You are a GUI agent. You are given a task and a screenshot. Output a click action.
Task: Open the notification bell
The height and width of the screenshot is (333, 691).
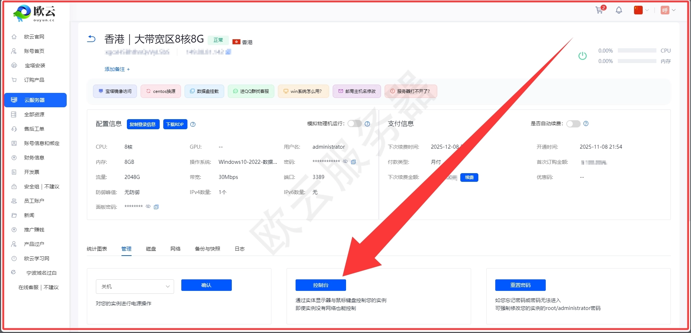pyautogui.click(x=619, y=10)
